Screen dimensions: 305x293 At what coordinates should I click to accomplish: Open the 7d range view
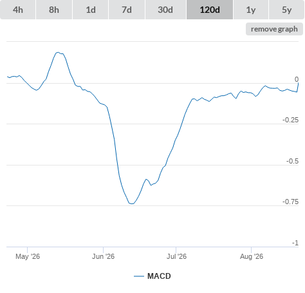[127, 10]
